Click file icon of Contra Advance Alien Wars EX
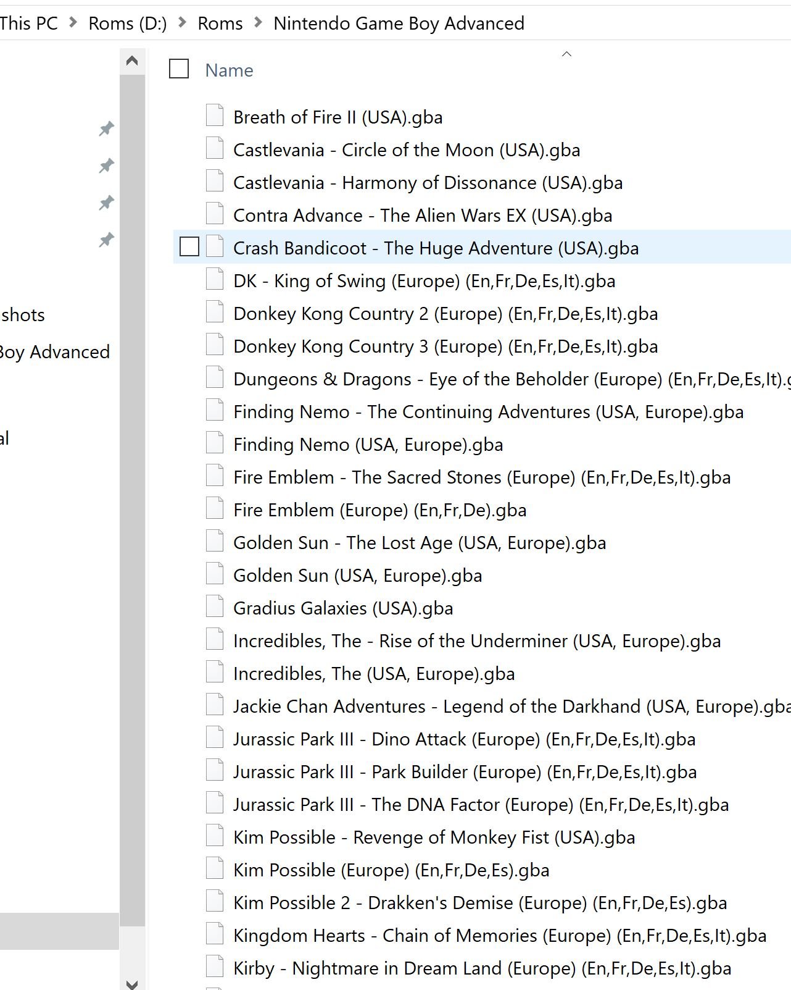This screenshot has width=791, height=990. 214,214
